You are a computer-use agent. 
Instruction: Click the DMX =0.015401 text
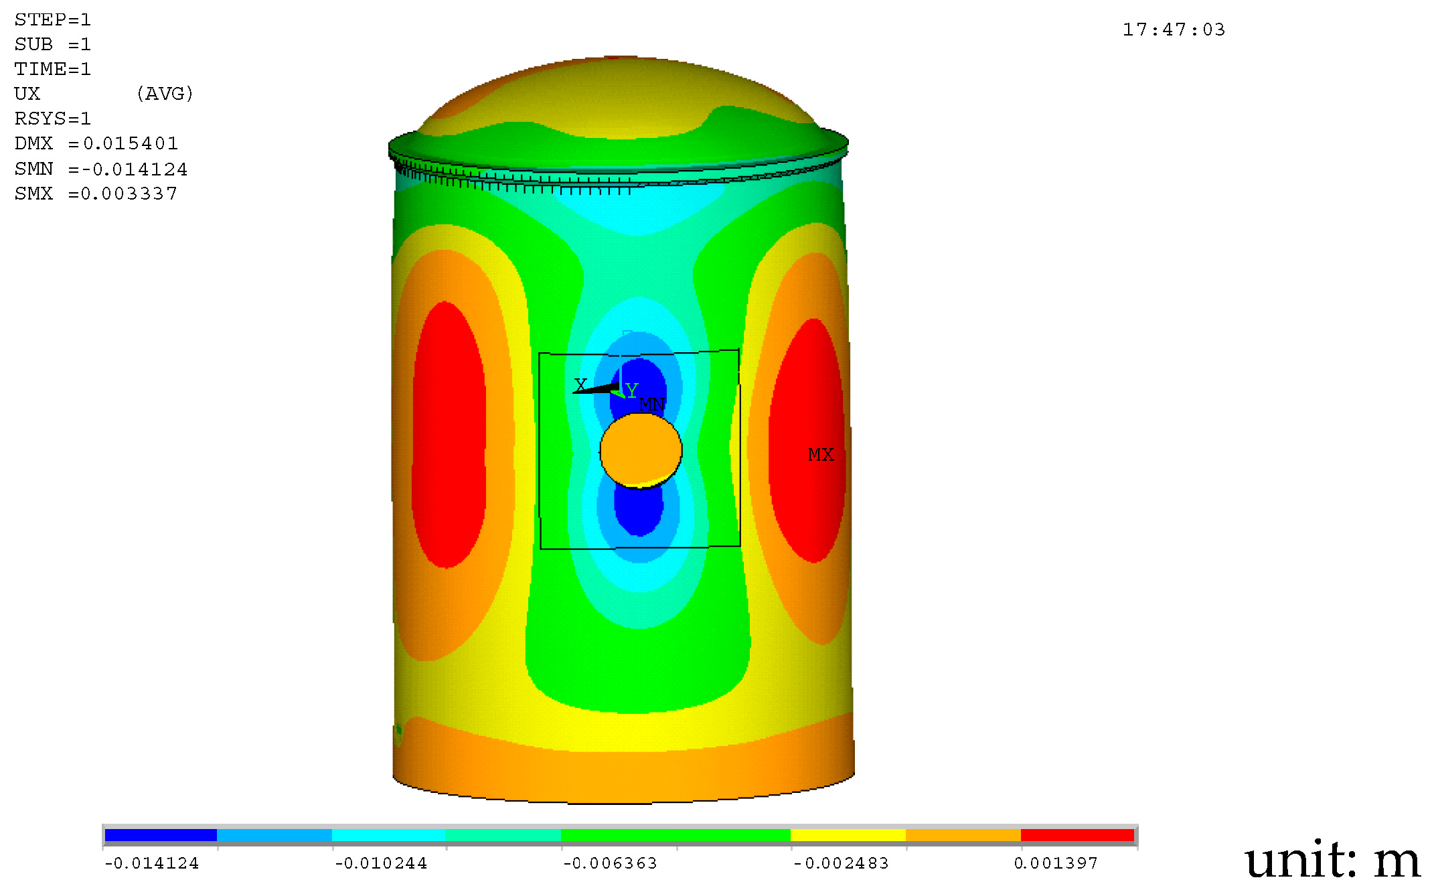(x=96, y=143)
